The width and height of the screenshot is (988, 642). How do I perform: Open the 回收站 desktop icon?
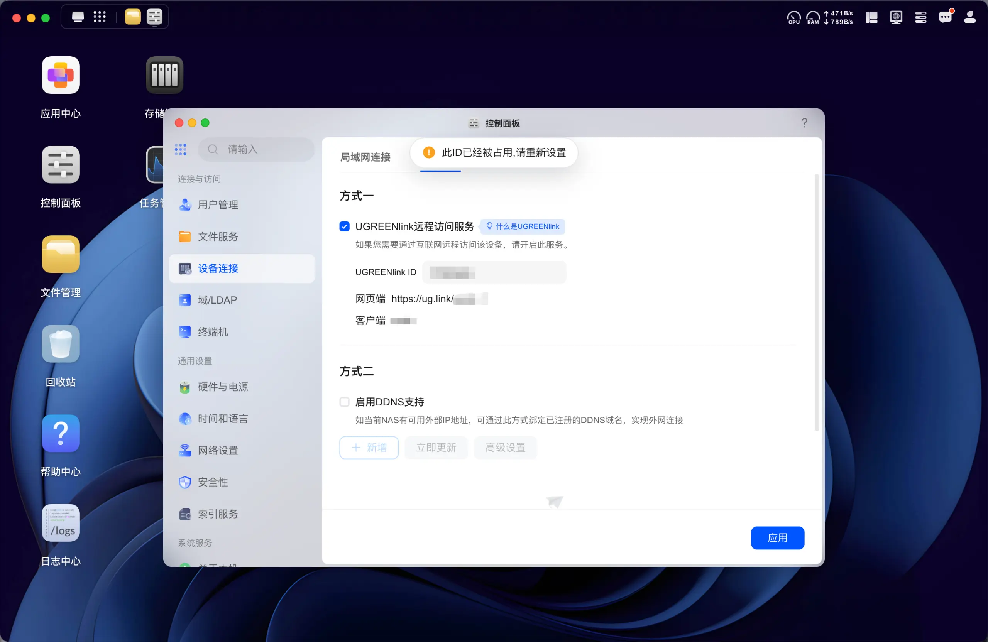(61, 344)
